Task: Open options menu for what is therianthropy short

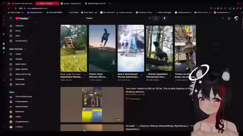Action: coord(142,75)
